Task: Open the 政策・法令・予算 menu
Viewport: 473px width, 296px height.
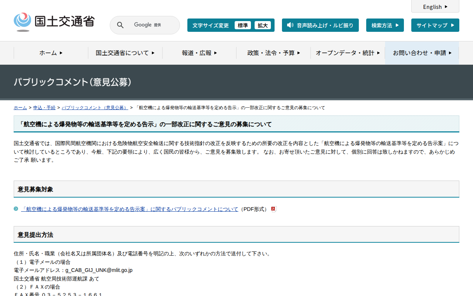Action: 274,53
